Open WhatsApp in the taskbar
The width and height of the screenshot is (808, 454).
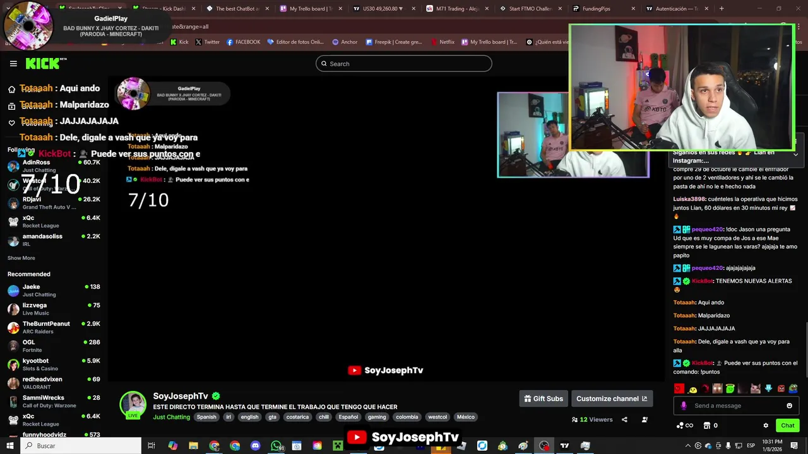276,446
